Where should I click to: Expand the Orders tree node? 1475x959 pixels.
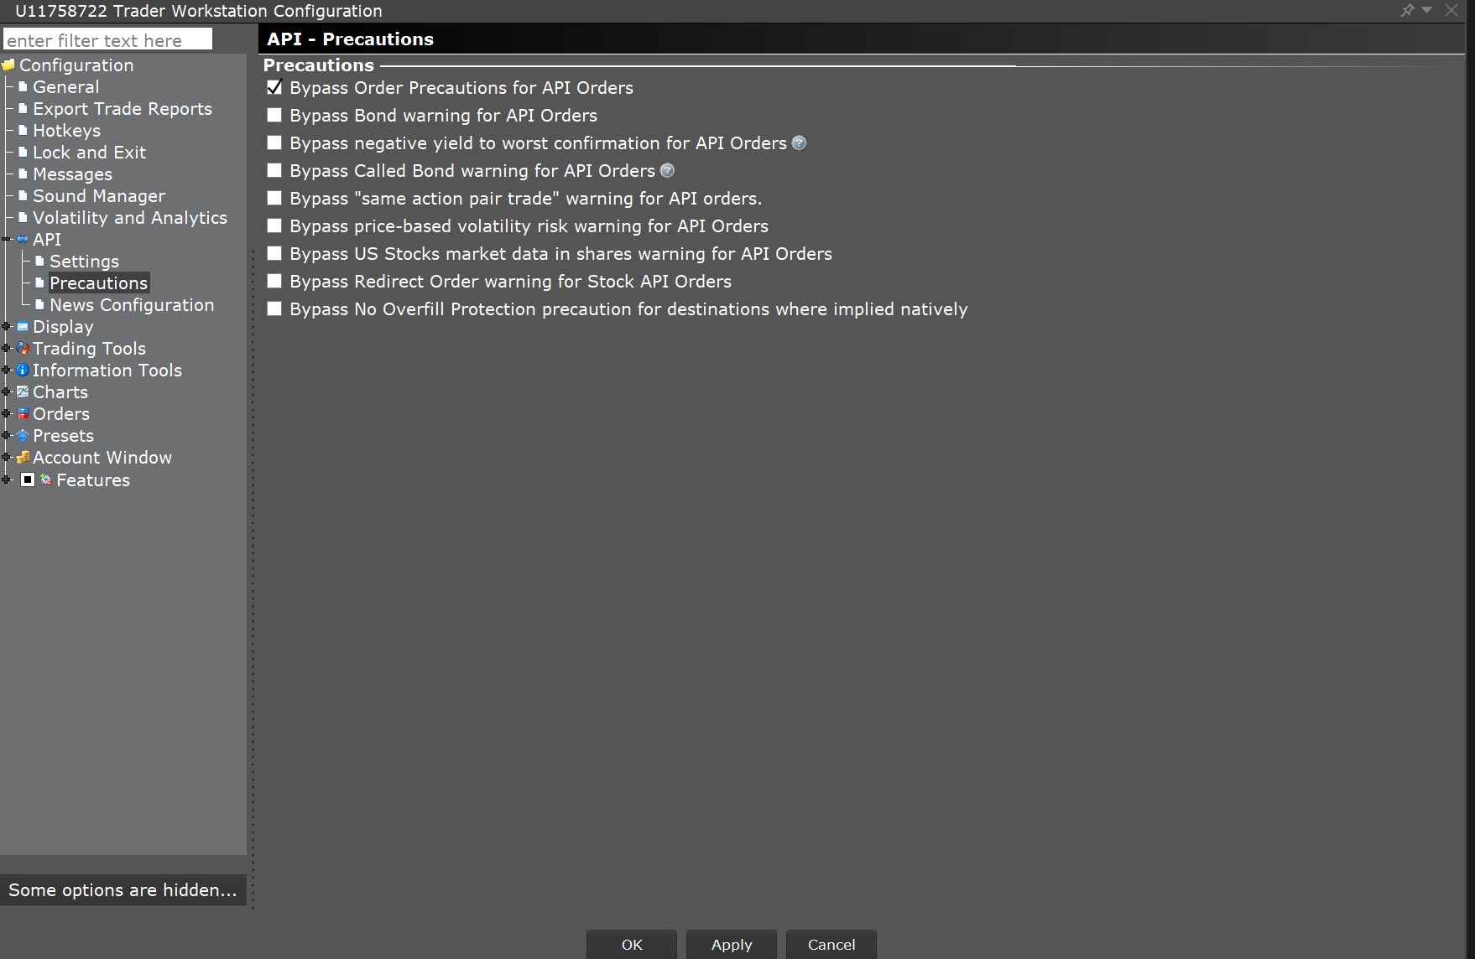coord(7,414)
